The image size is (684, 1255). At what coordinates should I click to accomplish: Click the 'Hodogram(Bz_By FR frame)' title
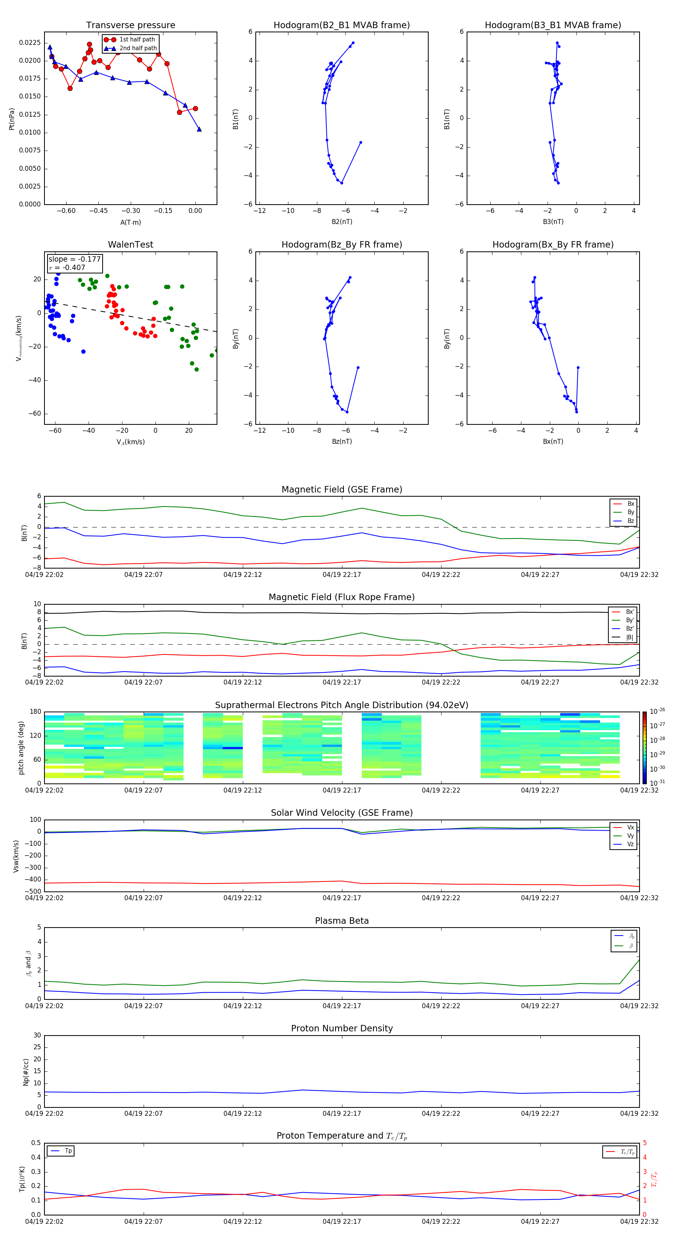pos(342,245)
